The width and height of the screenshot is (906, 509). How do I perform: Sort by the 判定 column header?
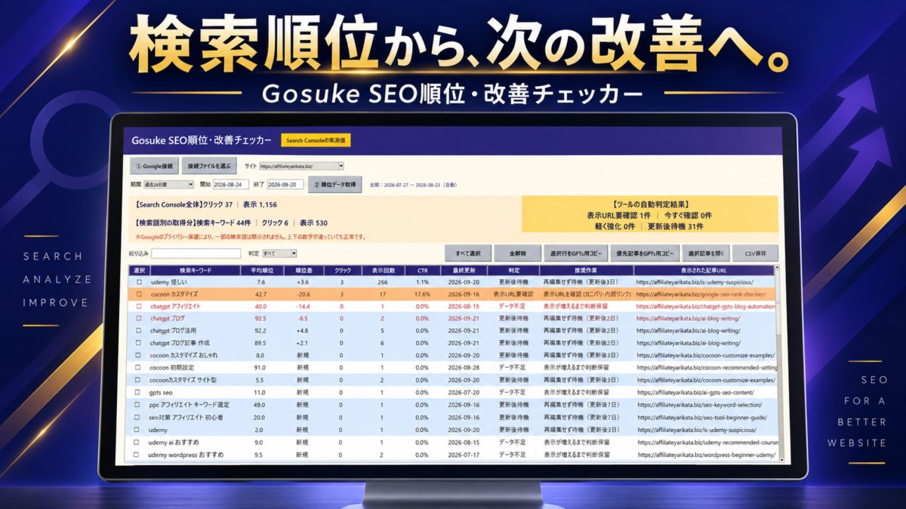pos(513,270)
